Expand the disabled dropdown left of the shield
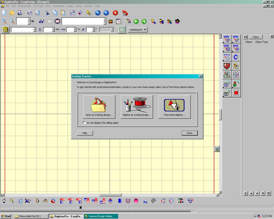Screen dimensions: 274x219 112,30
